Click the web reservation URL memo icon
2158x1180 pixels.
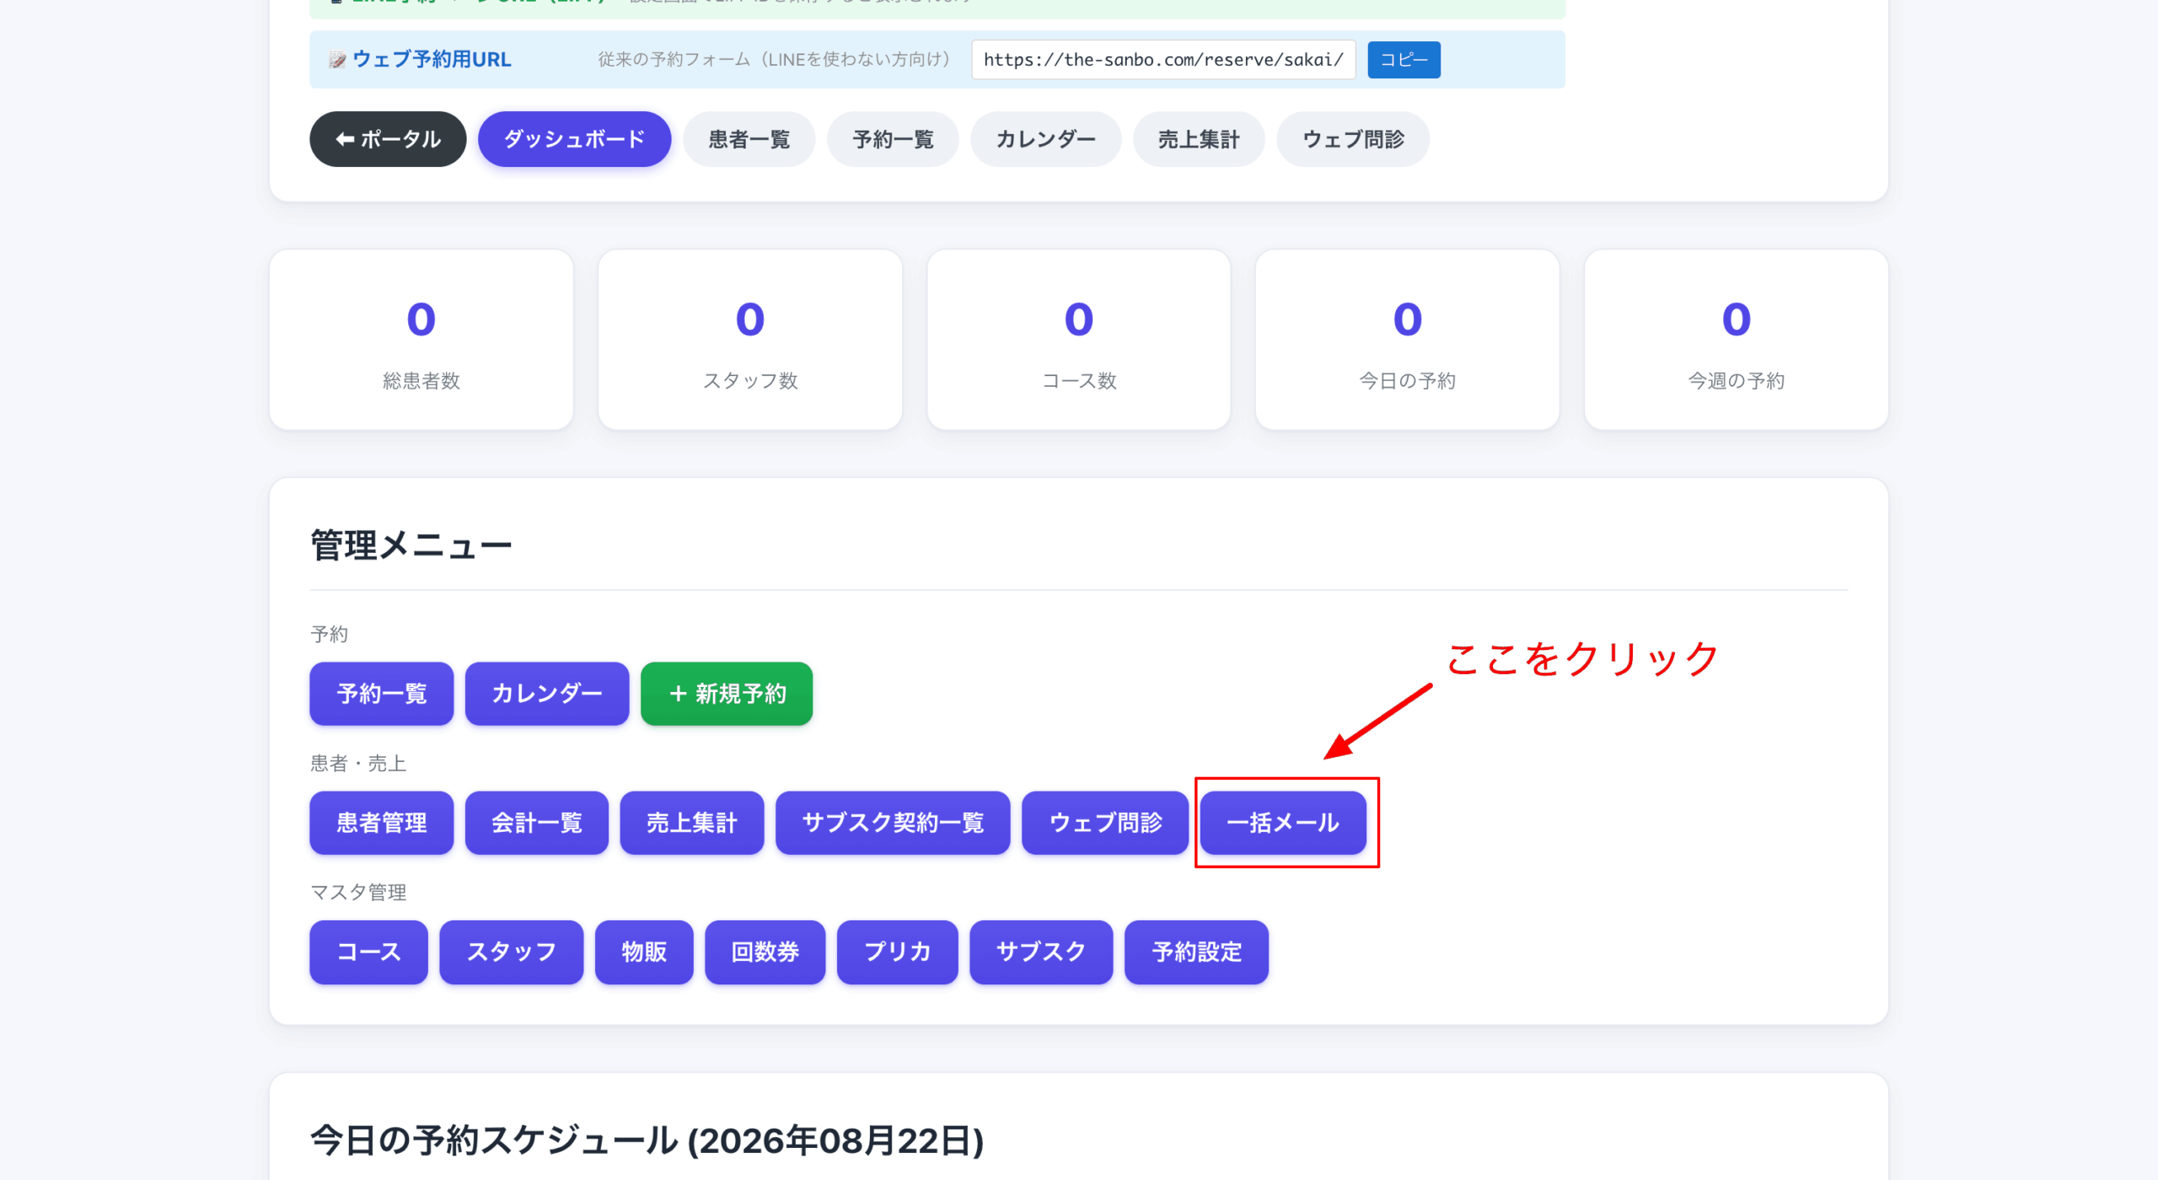(x=337, y=60)
